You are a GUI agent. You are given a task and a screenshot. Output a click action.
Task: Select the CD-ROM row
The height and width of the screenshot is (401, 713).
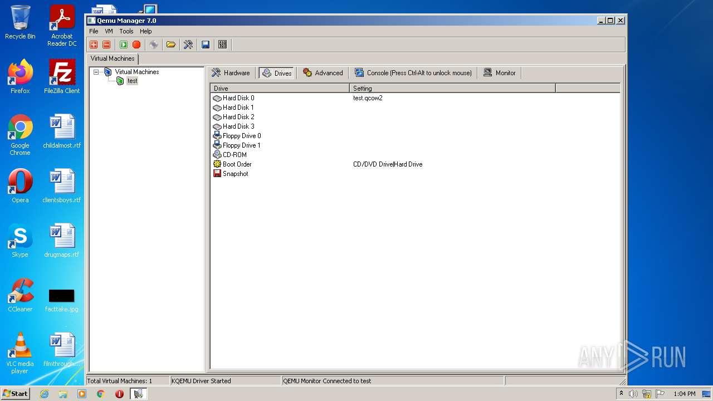tap(415, 155)
